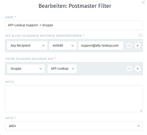The image size is (147, 135).
Task: Expand the aktiv status dropdown
Action: click(x=74, y=126)
